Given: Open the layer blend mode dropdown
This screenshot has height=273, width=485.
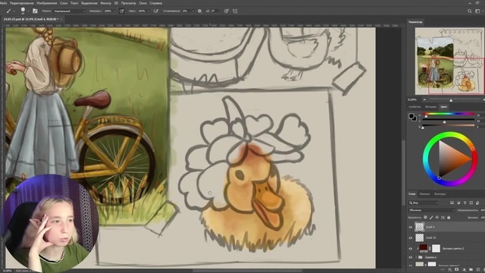Looking at the screenshot, I should [431, 210].
